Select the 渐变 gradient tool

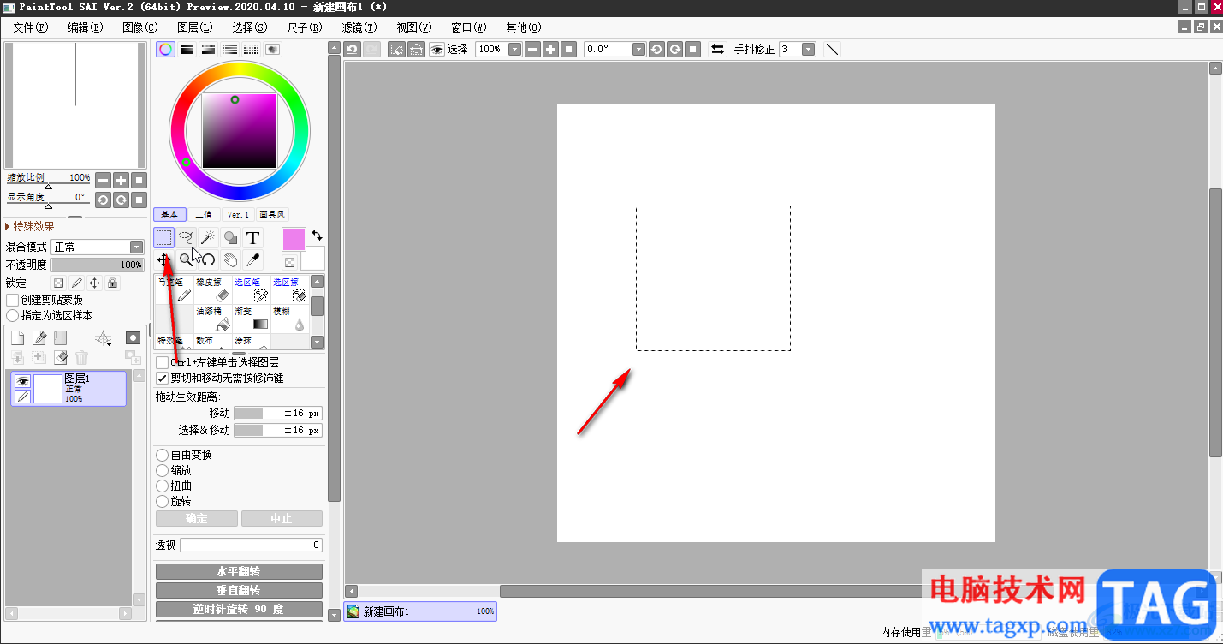pos(252,320)
